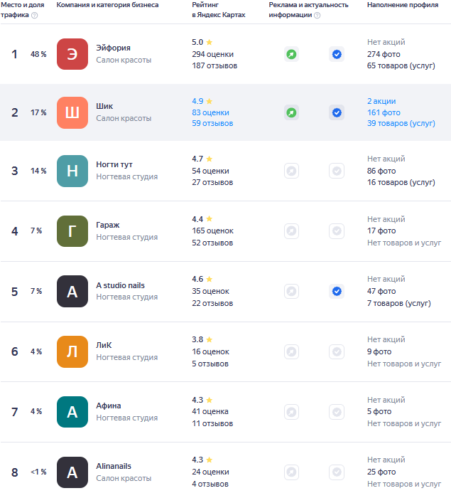451x498 pixels.
Task: Click the blue verified checkmark badge for Шик
Action: (x=337, y=112)
